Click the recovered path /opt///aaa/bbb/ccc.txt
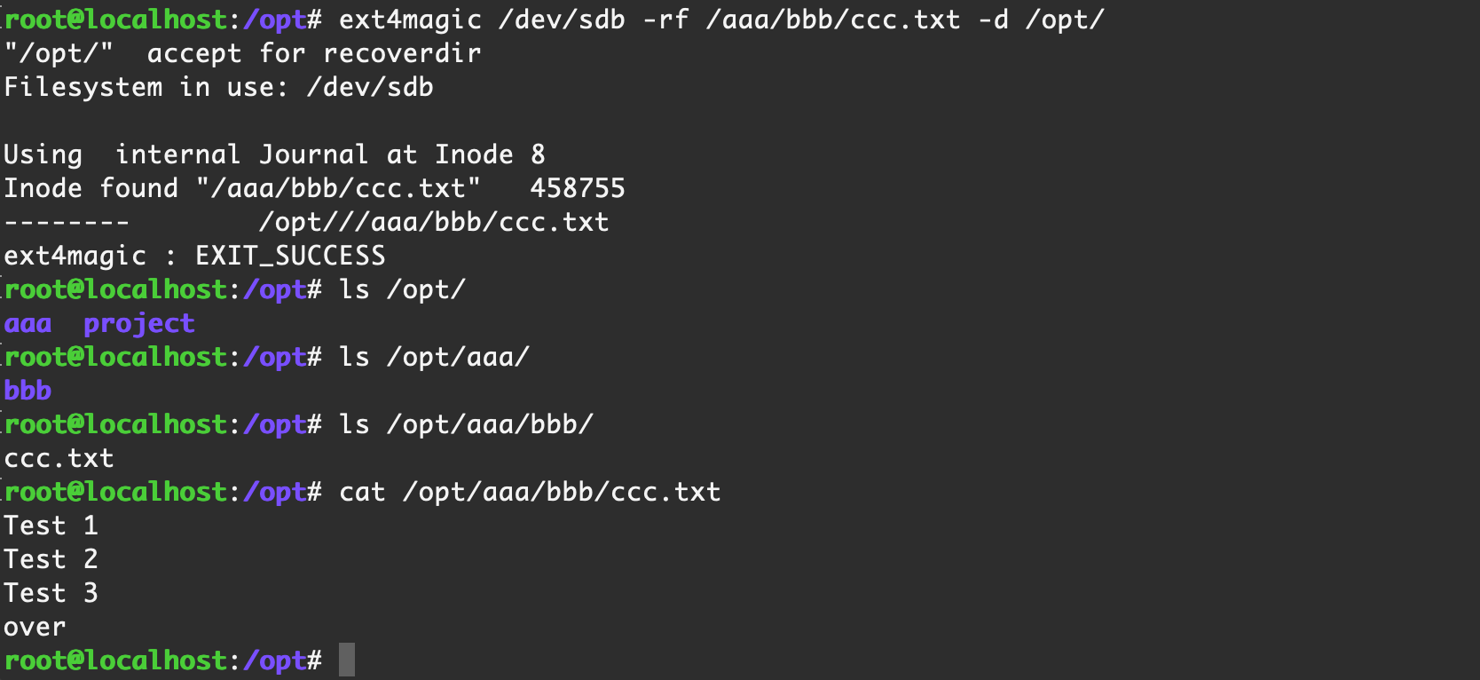The height and width of the screenshot is (680, 1480). pyautogui.click(x=434, y=222)
